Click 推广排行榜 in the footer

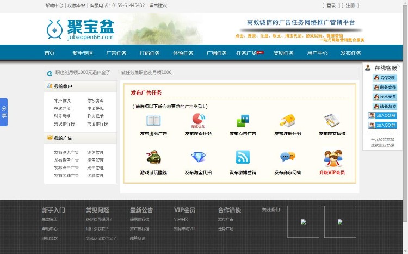(x=140, y=229)
